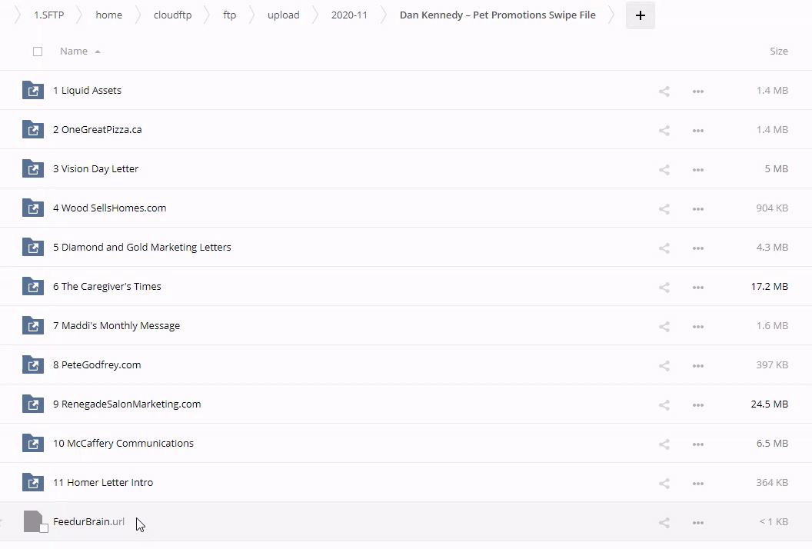Share the 3 Vision Day Letter folder
812x549 pixels.
coord(664,169)
